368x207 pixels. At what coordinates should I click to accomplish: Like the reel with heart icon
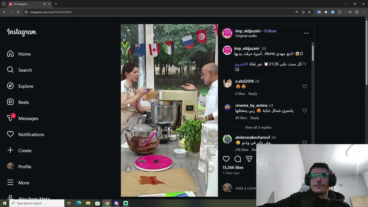[226, 159]
